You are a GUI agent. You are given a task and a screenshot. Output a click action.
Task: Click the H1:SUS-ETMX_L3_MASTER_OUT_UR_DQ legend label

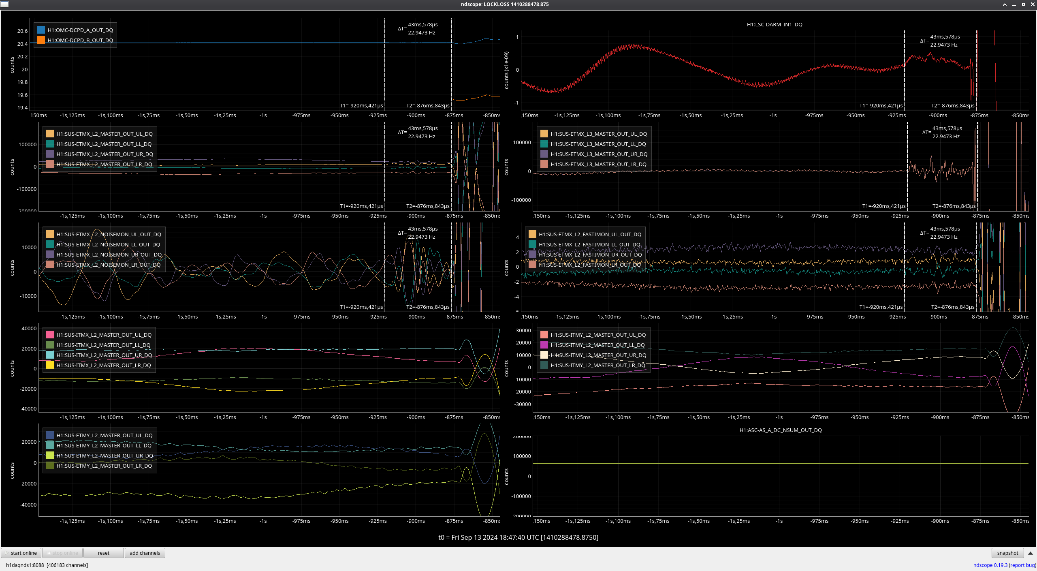599,154
